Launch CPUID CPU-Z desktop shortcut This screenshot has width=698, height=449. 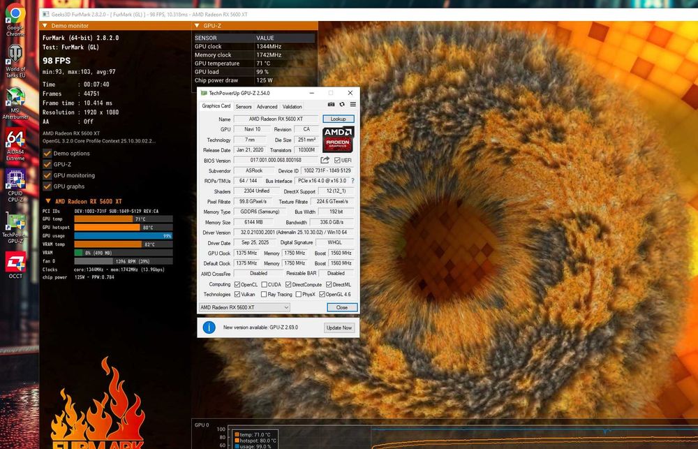15,186
